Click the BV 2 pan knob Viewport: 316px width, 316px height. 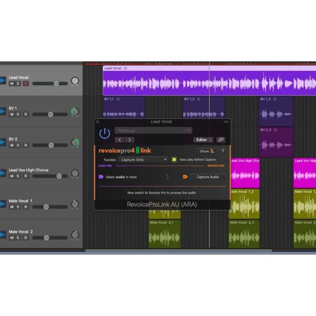point(75,143)
